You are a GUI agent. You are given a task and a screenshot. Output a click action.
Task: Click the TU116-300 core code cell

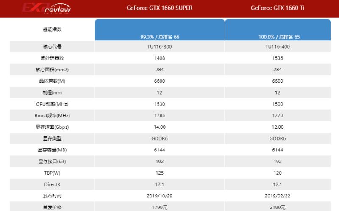pyautogui.click(x=159, y=46)
